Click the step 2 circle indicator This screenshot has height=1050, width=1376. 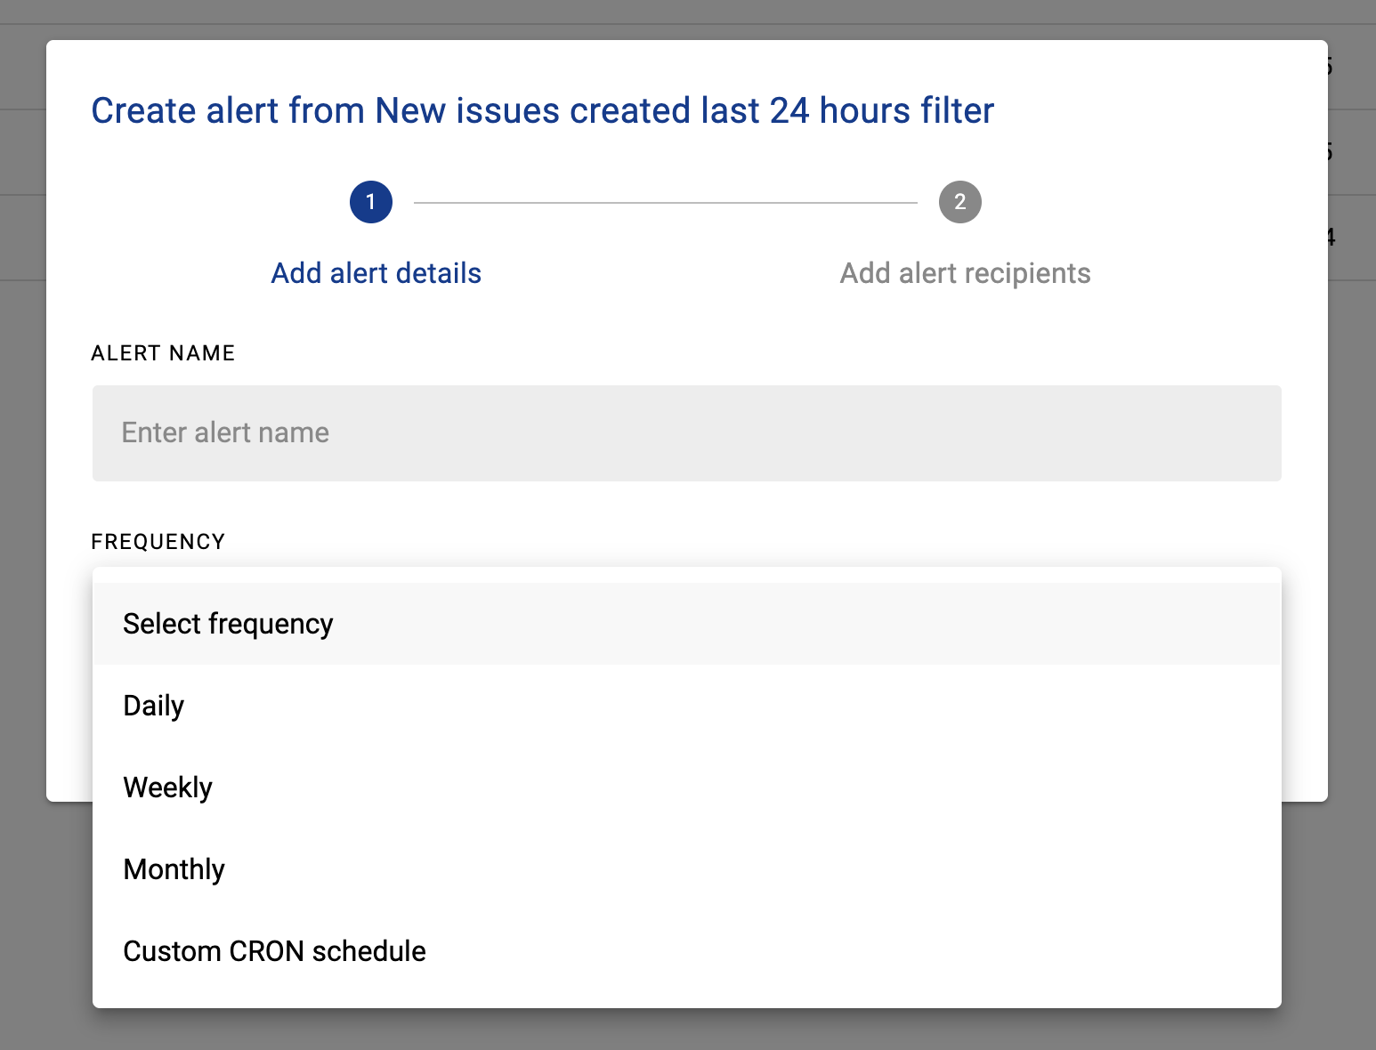click(x=959, y=202)
